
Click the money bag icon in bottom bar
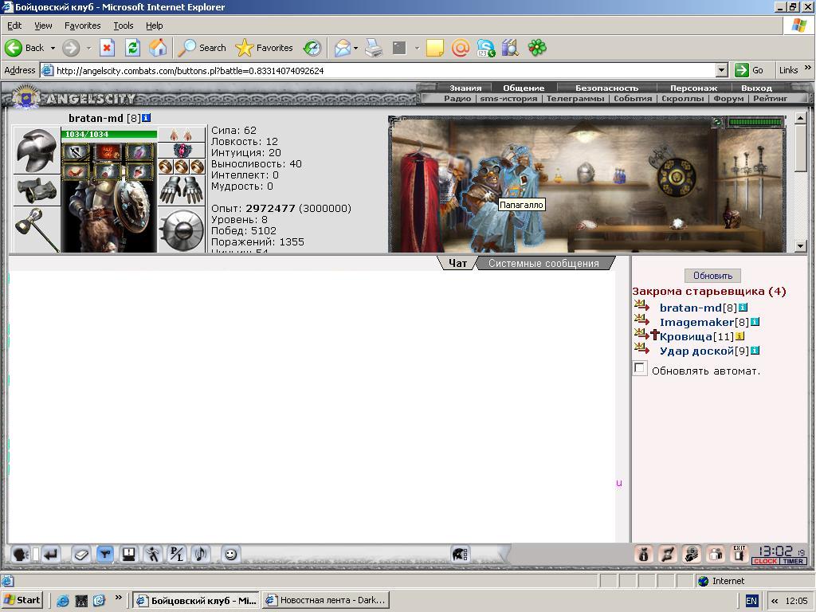click(644, 555)
